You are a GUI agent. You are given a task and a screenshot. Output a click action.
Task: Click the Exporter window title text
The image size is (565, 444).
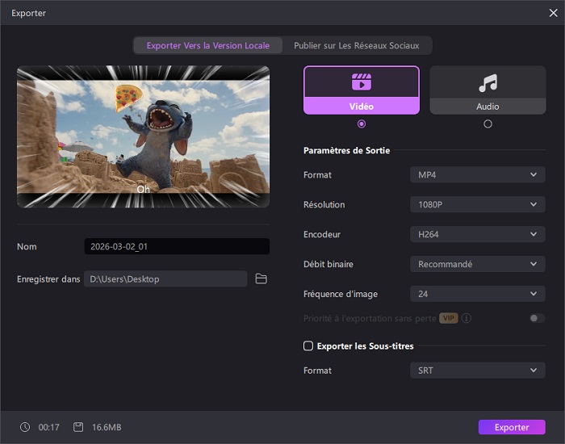(x=28, y=13)
